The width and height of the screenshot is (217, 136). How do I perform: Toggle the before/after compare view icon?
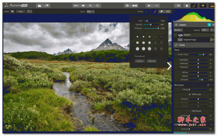pos(135,6)
